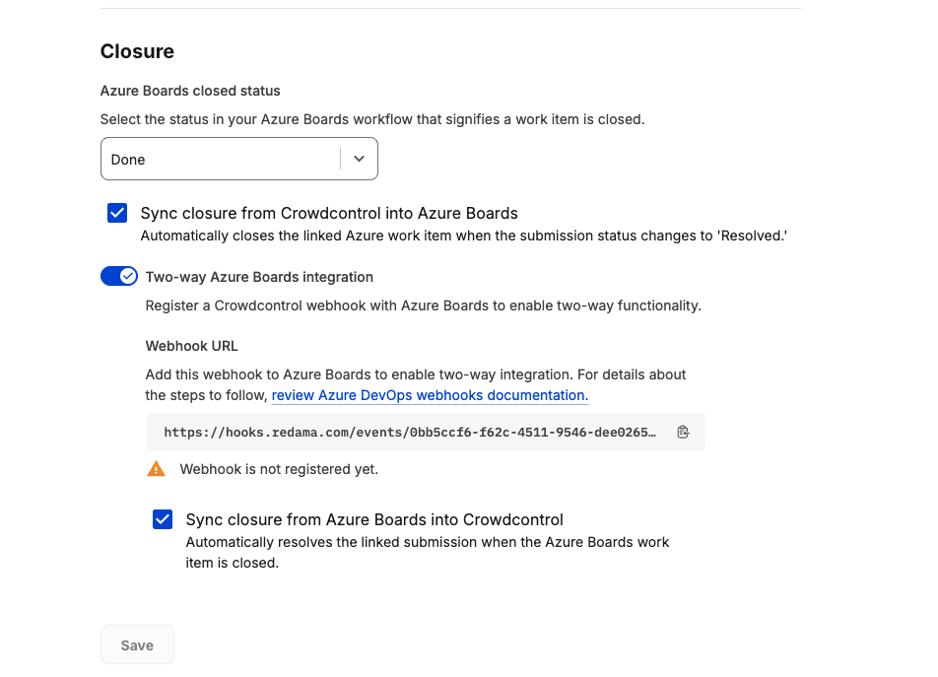Expand the closed status dropdown chevron

359,159
